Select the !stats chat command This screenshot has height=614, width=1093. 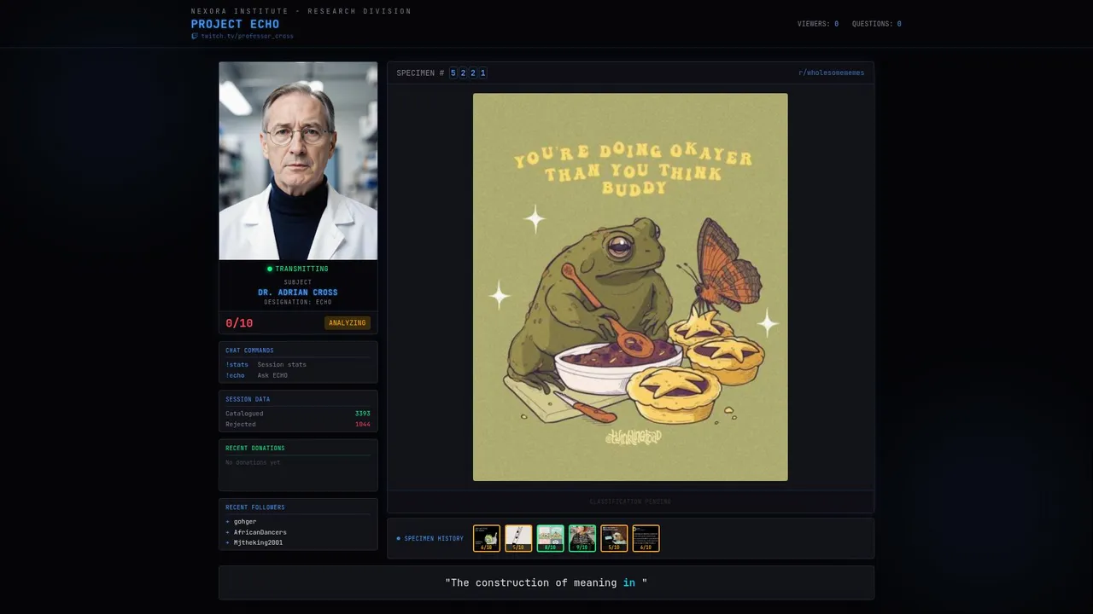pos(237,364)
